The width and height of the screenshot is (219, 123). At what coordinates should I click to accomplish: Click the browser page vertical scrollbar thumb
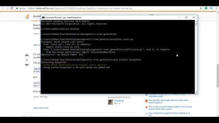pyautogui.click(x=218, y=76)
